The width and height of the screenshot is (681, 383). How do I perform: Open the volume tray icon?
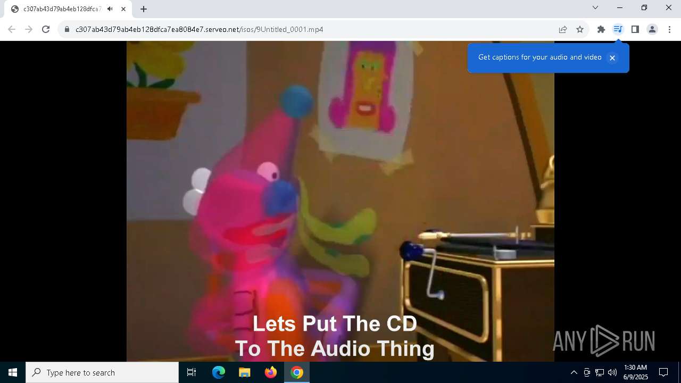(x=612, y=372)
